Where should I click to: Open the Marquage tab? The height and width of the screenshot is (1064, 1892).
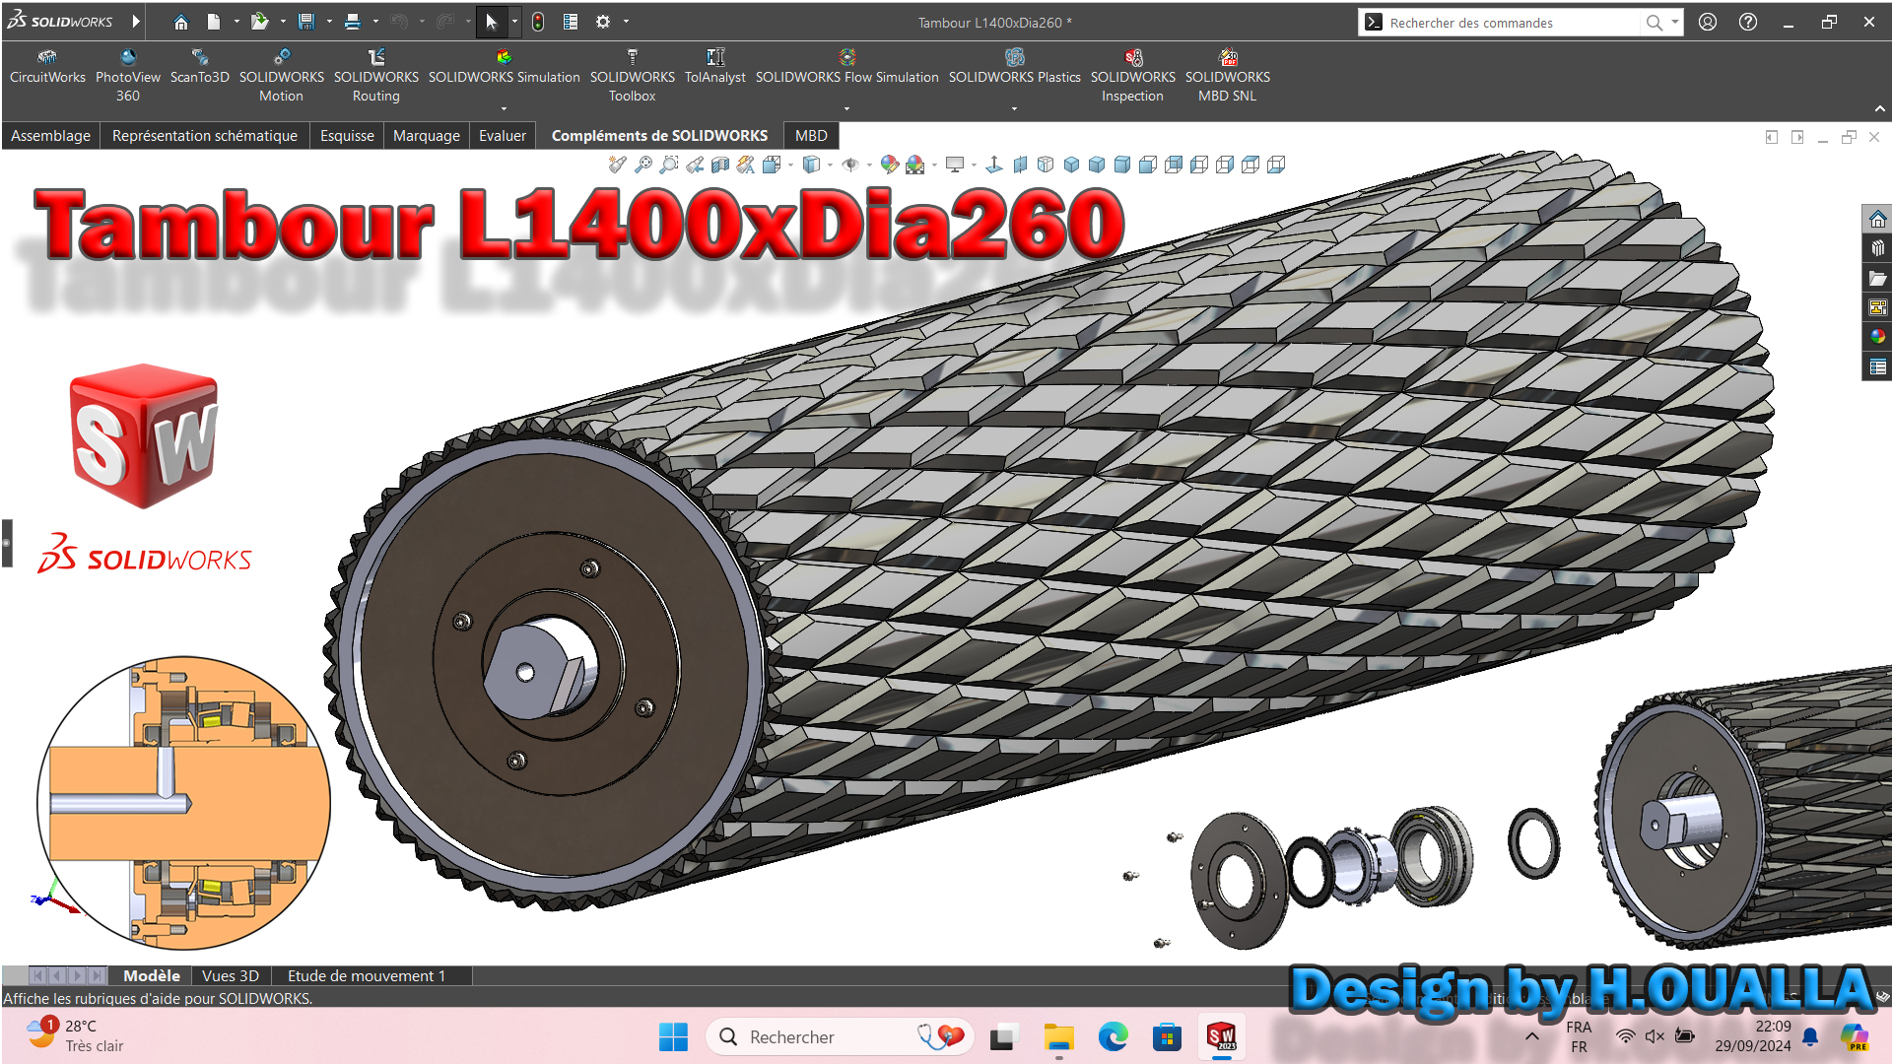tap(427, 136)
